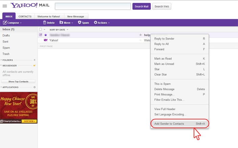Image resolution: width=238 pixels, height=148 pixels.
Task: Click the Spam shield icon
Action: pos(79,23)
